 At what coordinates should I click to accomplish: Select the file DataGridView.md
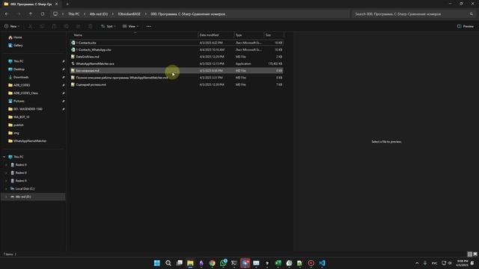[x=177, y=57]
